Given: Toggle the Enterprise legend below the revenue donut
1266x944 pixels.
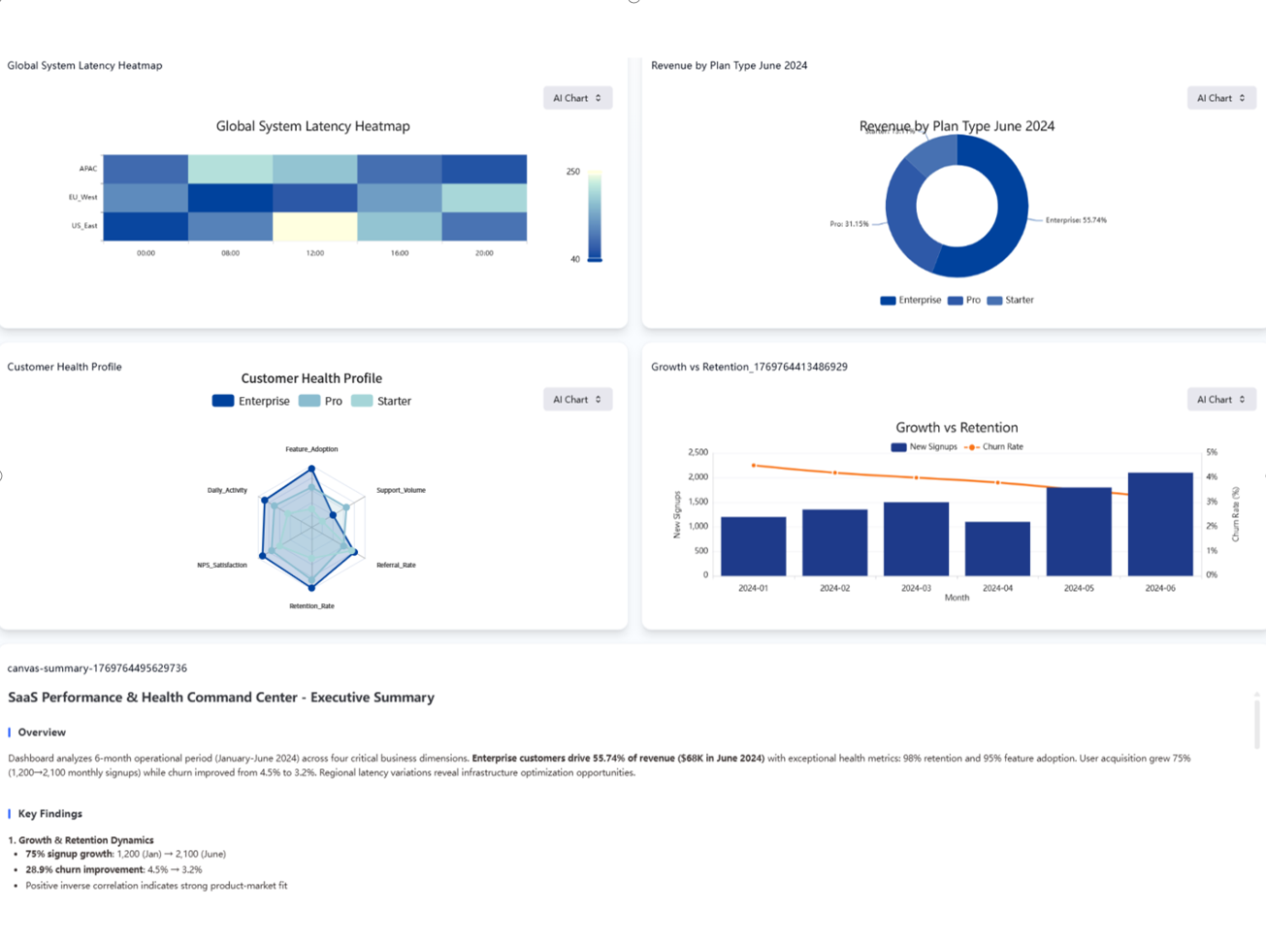Looking at the screenshot, I should pyautogui.click(x=913, y=300).
